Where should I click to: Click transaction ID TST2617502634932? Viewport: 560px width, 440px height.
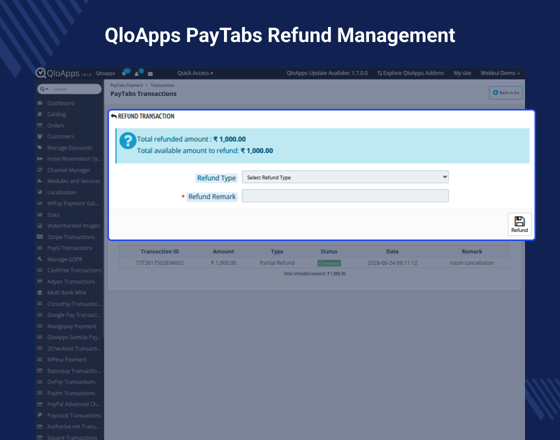159,263
